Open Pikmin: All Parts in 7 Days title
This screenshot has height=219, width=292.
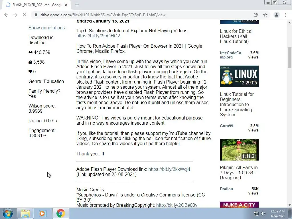(x=239, y=173)
